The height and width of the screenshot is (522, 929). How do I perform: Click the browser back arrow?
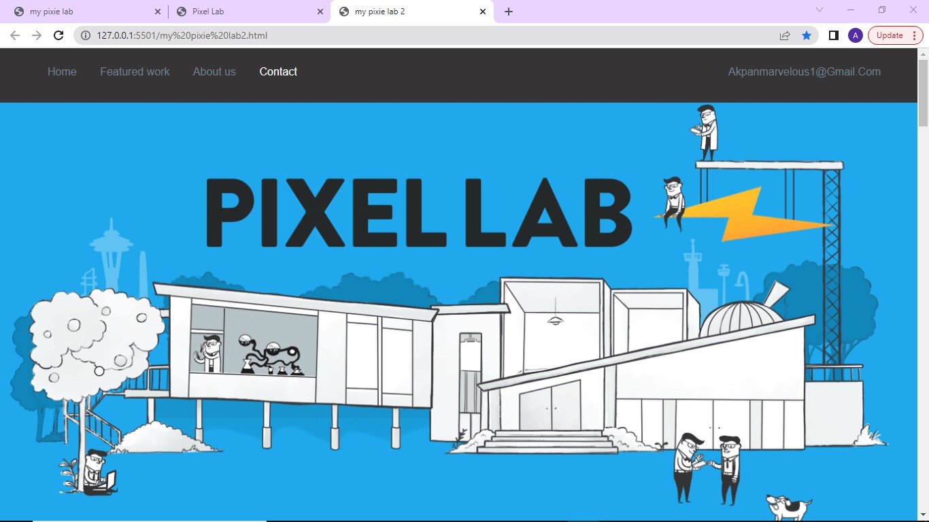[x=15, y=35]
